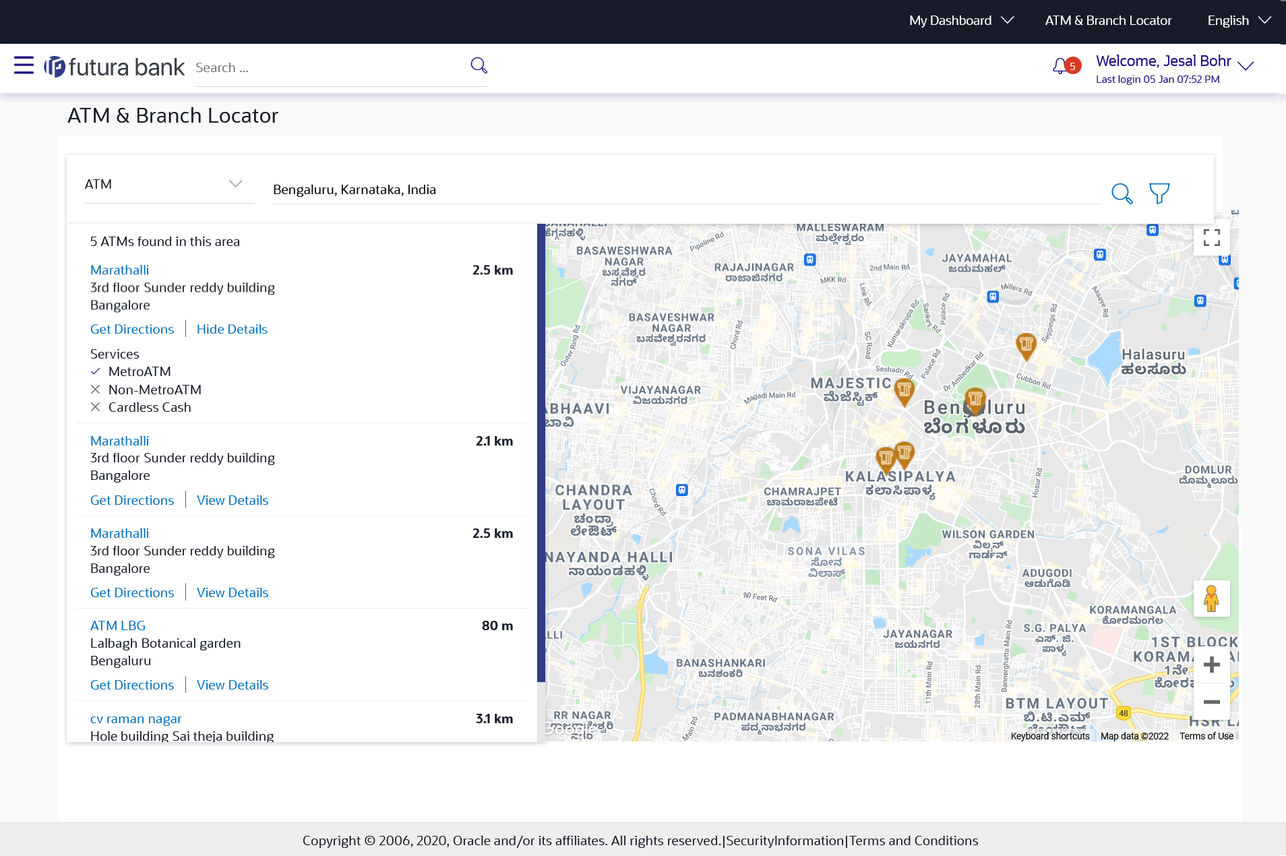Viewport: 1286px width, 856px height.
Task: Toggle fullscreen map view
Action: click(1211, 238)
